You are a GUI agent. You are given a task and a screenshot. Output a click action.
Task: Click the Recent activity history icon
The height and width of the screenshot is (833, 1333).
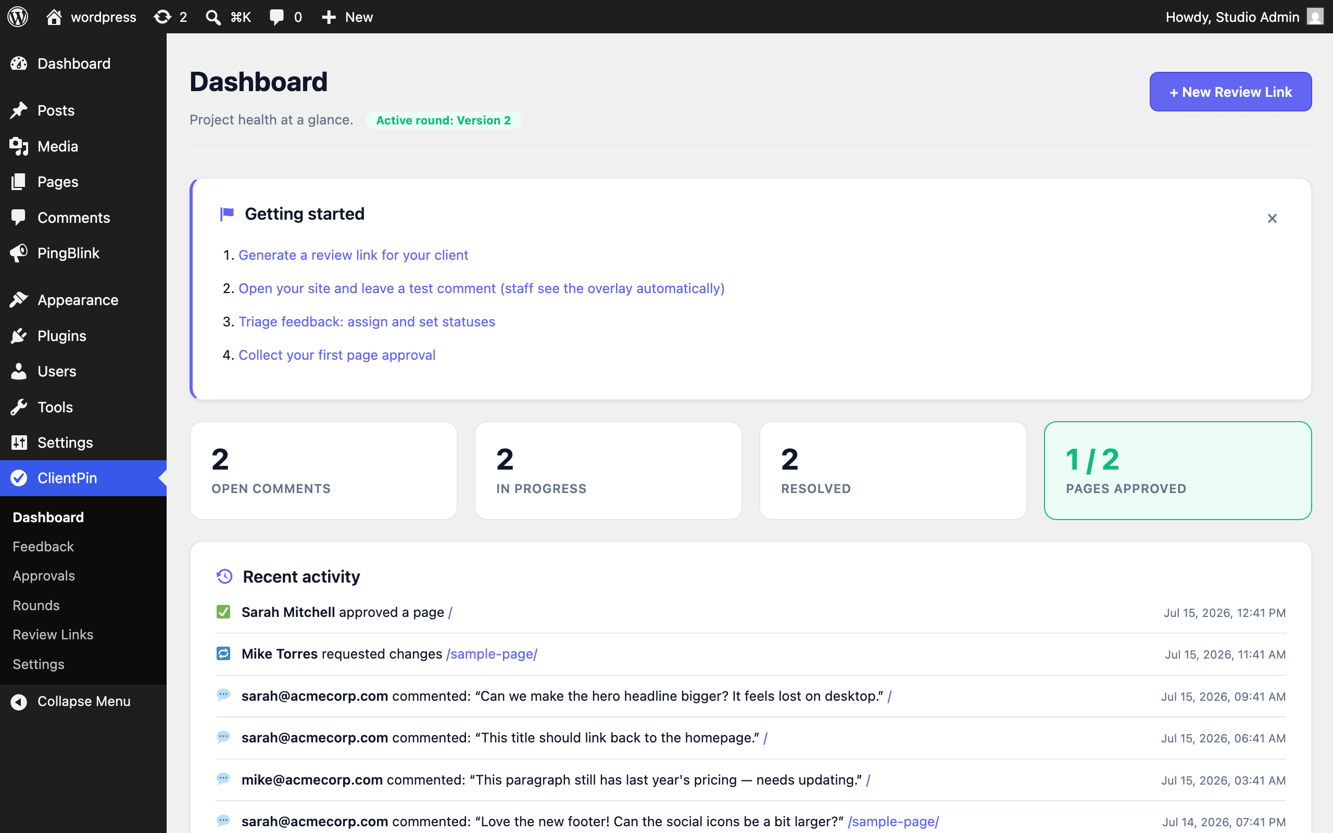click(224, 576)
